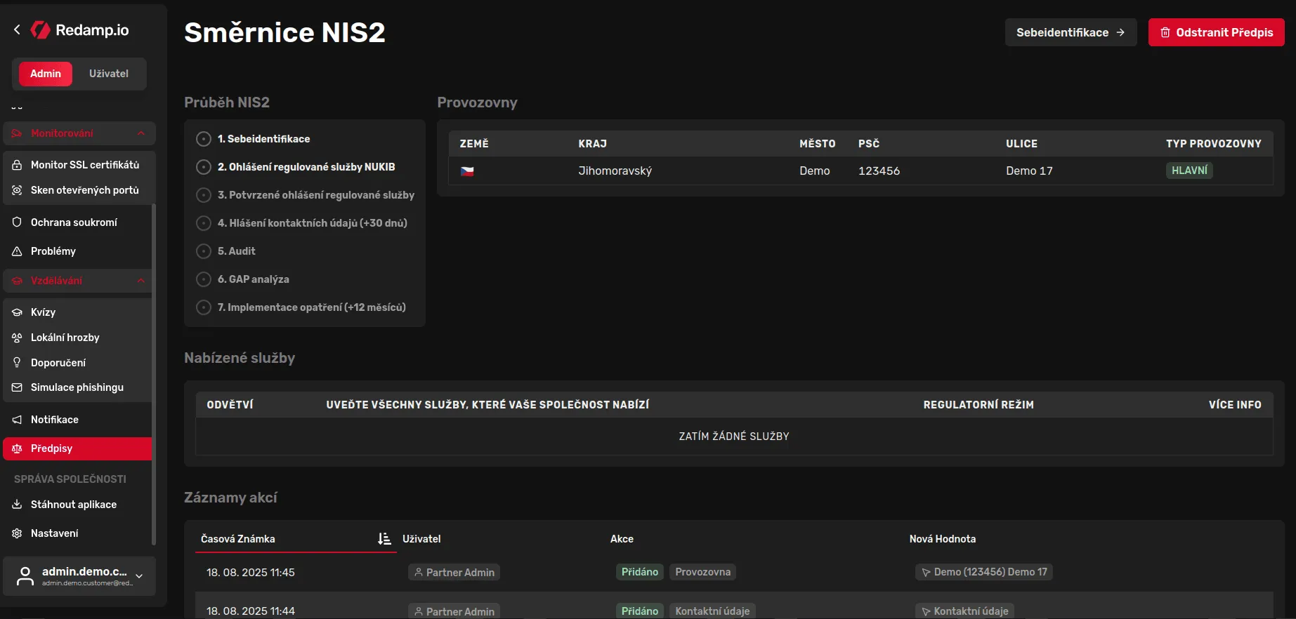This screenshot has width=1296, height=619.
Task: Click the lock icon for Monitor SSL certifikátů
Action: tap(17, 165)
